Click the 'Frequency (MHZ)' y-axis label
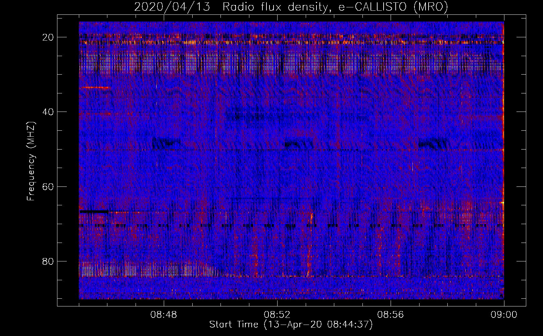The width and height of the screenshot is (543, 336). click(x=31, y=161)
